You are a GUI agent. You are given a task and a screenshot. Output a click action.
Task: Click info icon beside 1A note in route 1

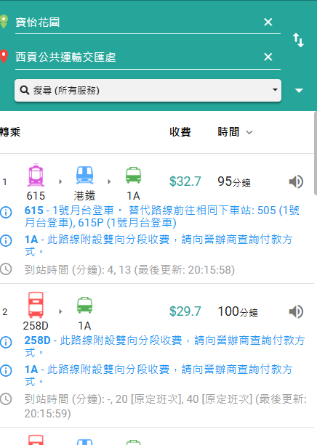click(6, 241)
